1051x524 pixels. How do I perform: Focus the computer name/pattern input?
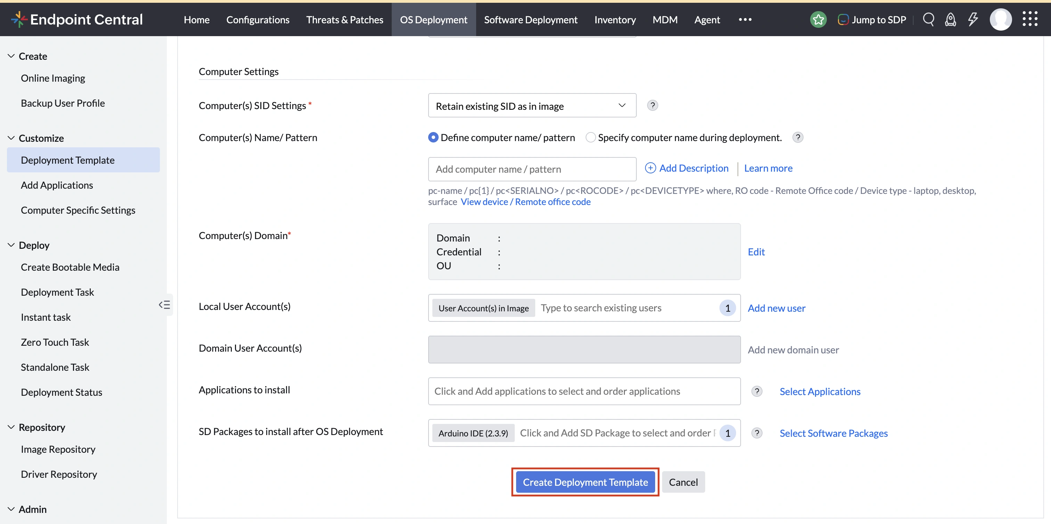pos(532,169)
